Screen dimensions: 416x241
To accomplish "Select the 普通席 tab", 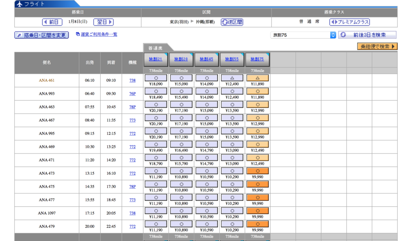I will 156,48.
